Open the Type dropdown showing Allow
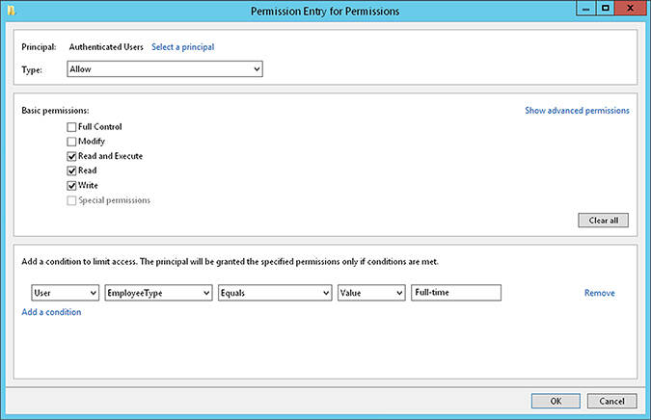651x420 pixels. tap(165, 68)
